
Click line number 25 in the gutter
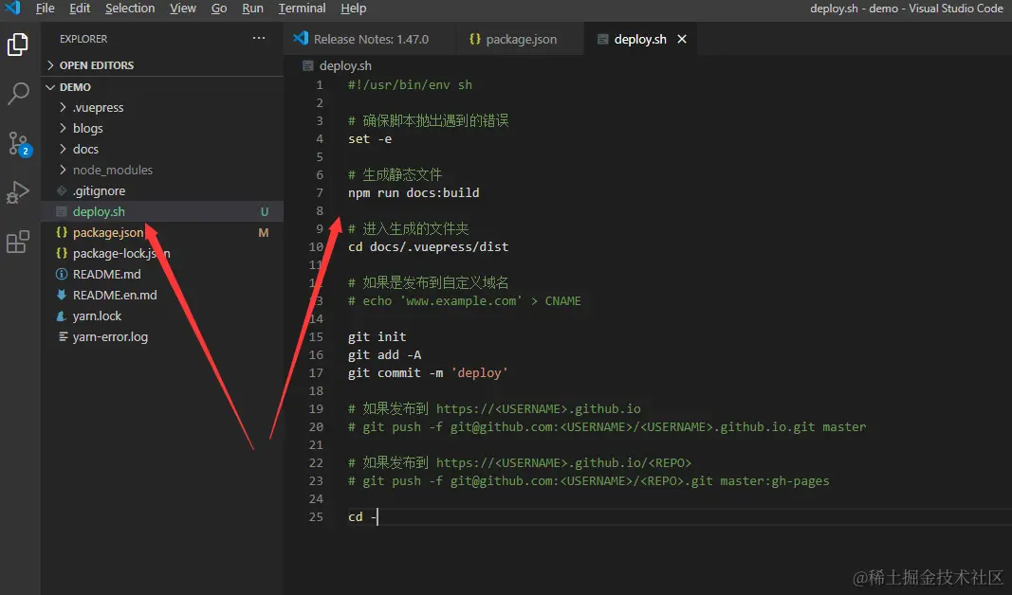(316, 517)
